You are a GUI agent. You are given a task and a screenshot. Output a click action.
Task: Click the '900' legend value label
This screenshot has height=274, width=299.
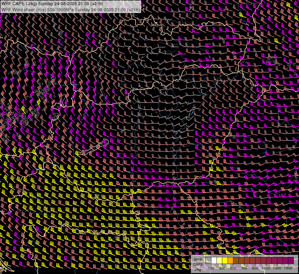pos(255,268)
